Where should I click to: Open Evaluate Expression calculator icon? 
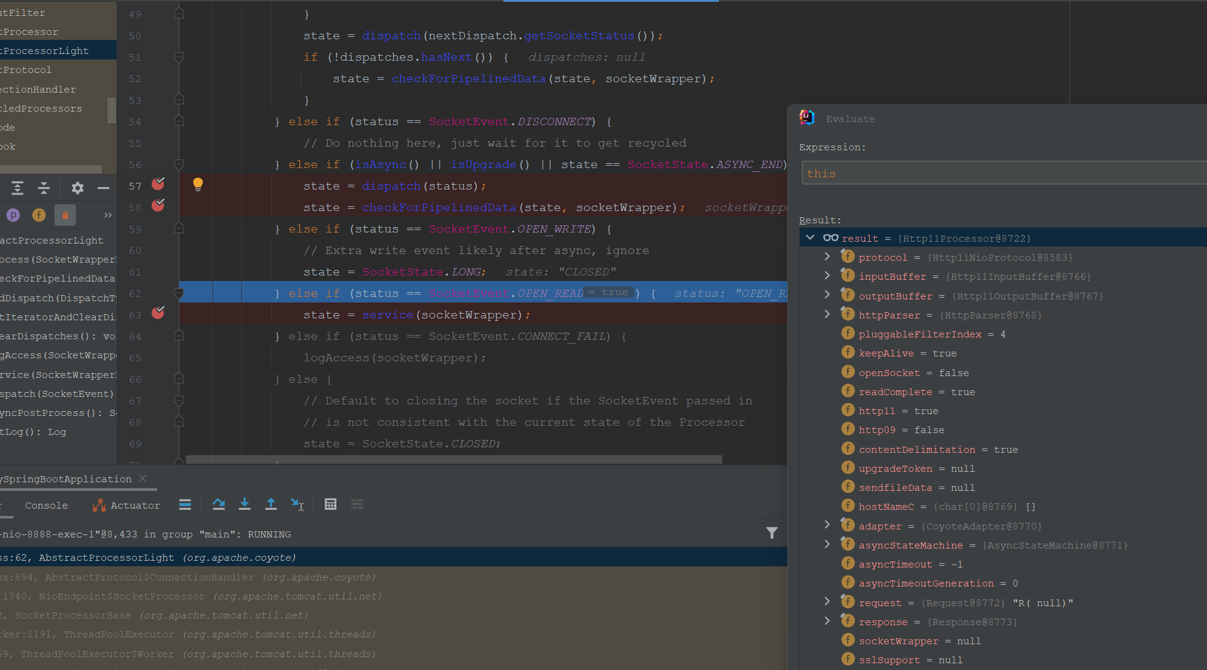click(330, 504)
